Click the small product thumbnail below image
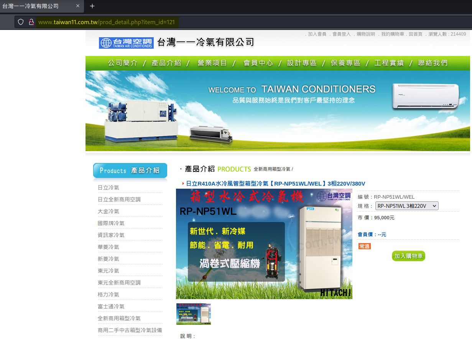The image size is (472, 339). pos(194,314)
